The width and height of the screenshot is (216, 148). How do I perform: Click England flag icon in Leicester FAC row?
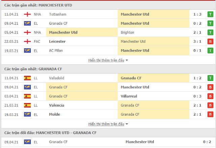pos(27,41)
